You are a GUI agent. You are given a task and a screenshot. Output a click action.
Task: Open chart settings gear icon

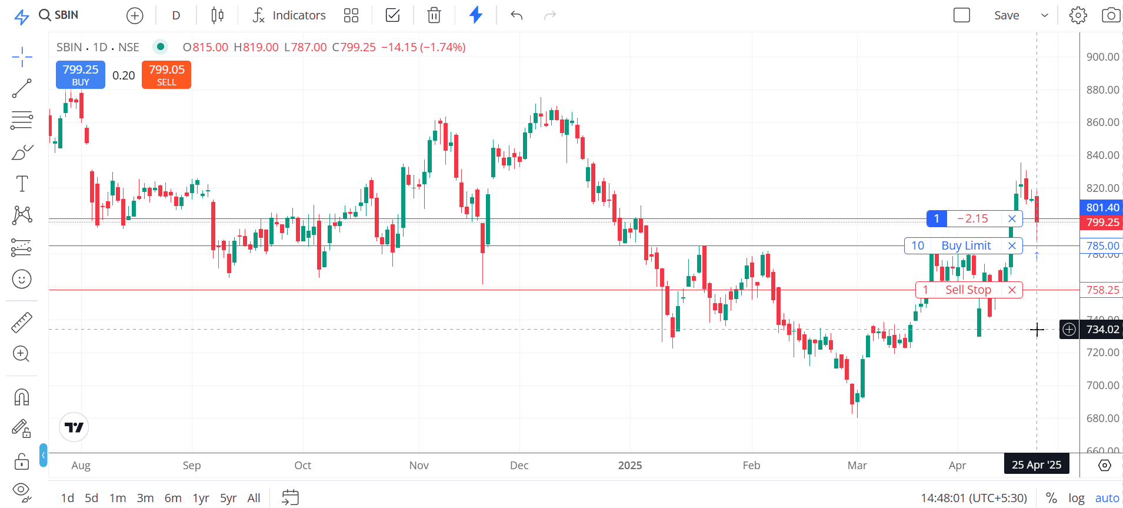1078,15
